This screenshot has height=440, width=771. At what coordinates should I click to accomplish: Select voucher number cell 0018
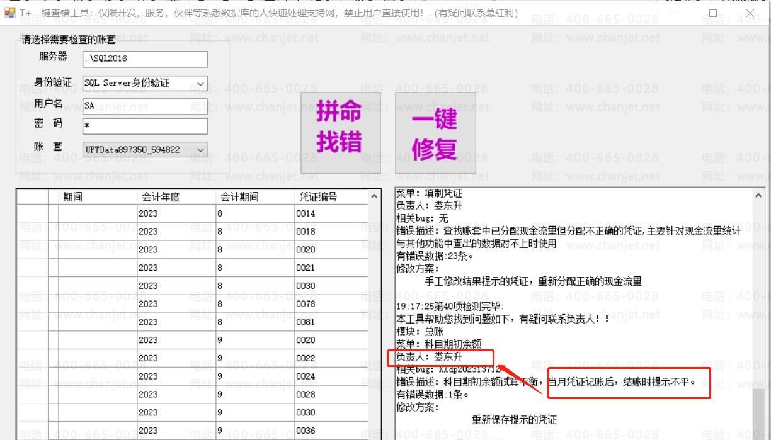331,232
